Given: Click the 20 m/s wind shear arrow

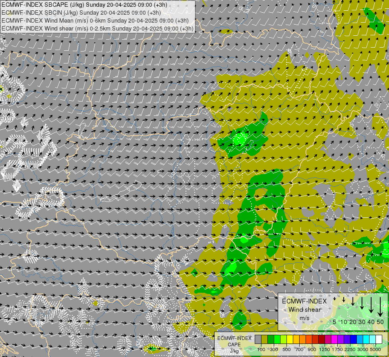Looking at the screenshot, I should point(353,301).
